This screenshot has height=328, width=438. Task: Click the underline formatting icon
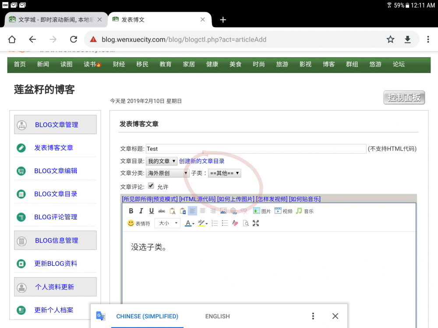click(152, 211)
